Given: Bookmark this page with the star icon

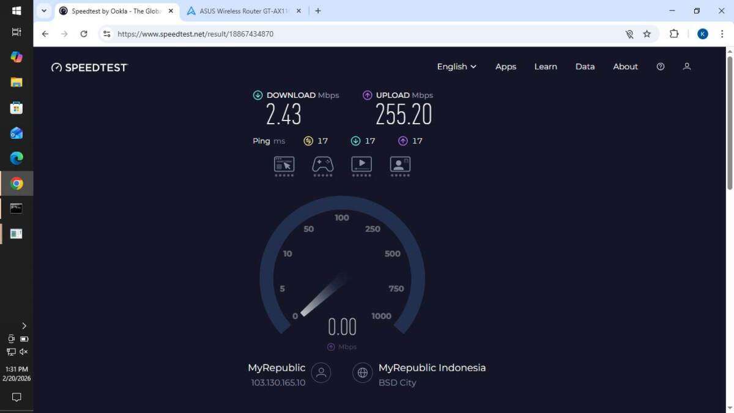Looking at the screenshot, I should 647,34.
